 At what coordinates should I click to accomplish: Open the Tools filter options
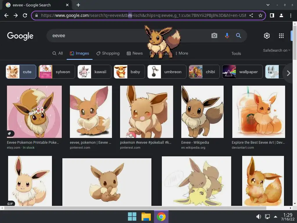pyautogui.click(x=236, y=53)
